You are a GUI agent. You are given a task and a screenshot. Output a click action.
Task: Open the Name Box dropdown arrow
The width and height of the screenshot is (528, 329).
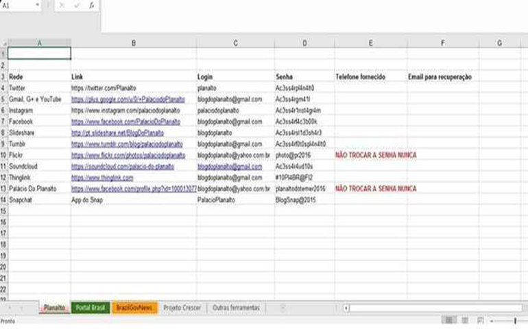tap(38, 5)
